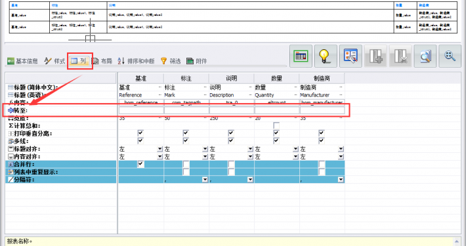The image size is (466, 246).
Task: Click the 转至 field for 基准 column
Action: (x=141, y=110)
